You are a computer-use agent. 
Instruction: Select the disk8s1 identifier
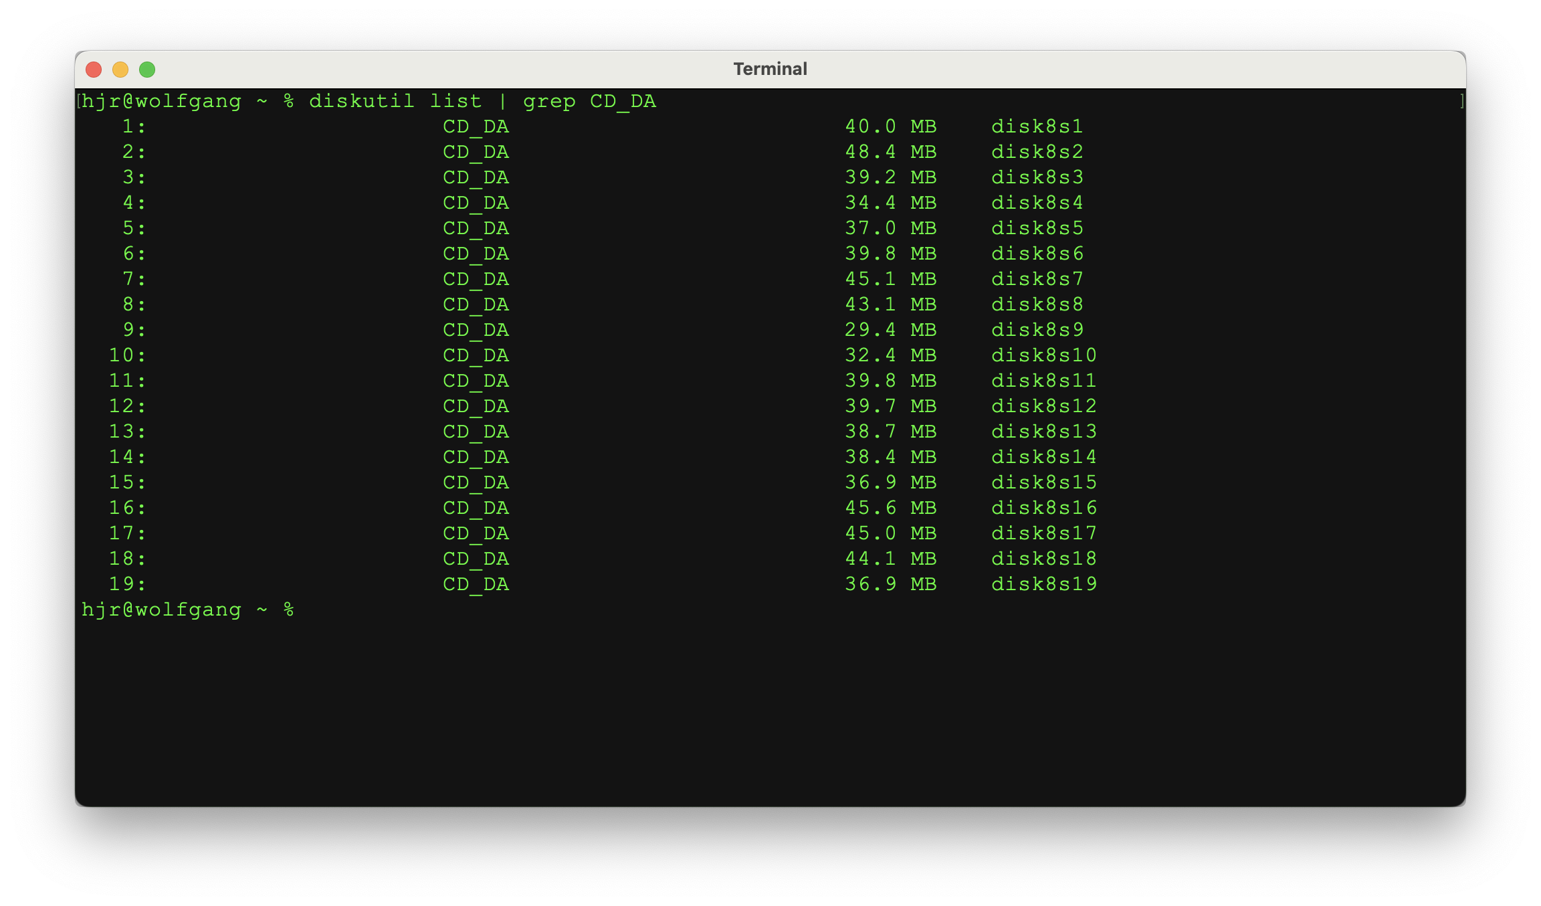(x=1037, y=126)
